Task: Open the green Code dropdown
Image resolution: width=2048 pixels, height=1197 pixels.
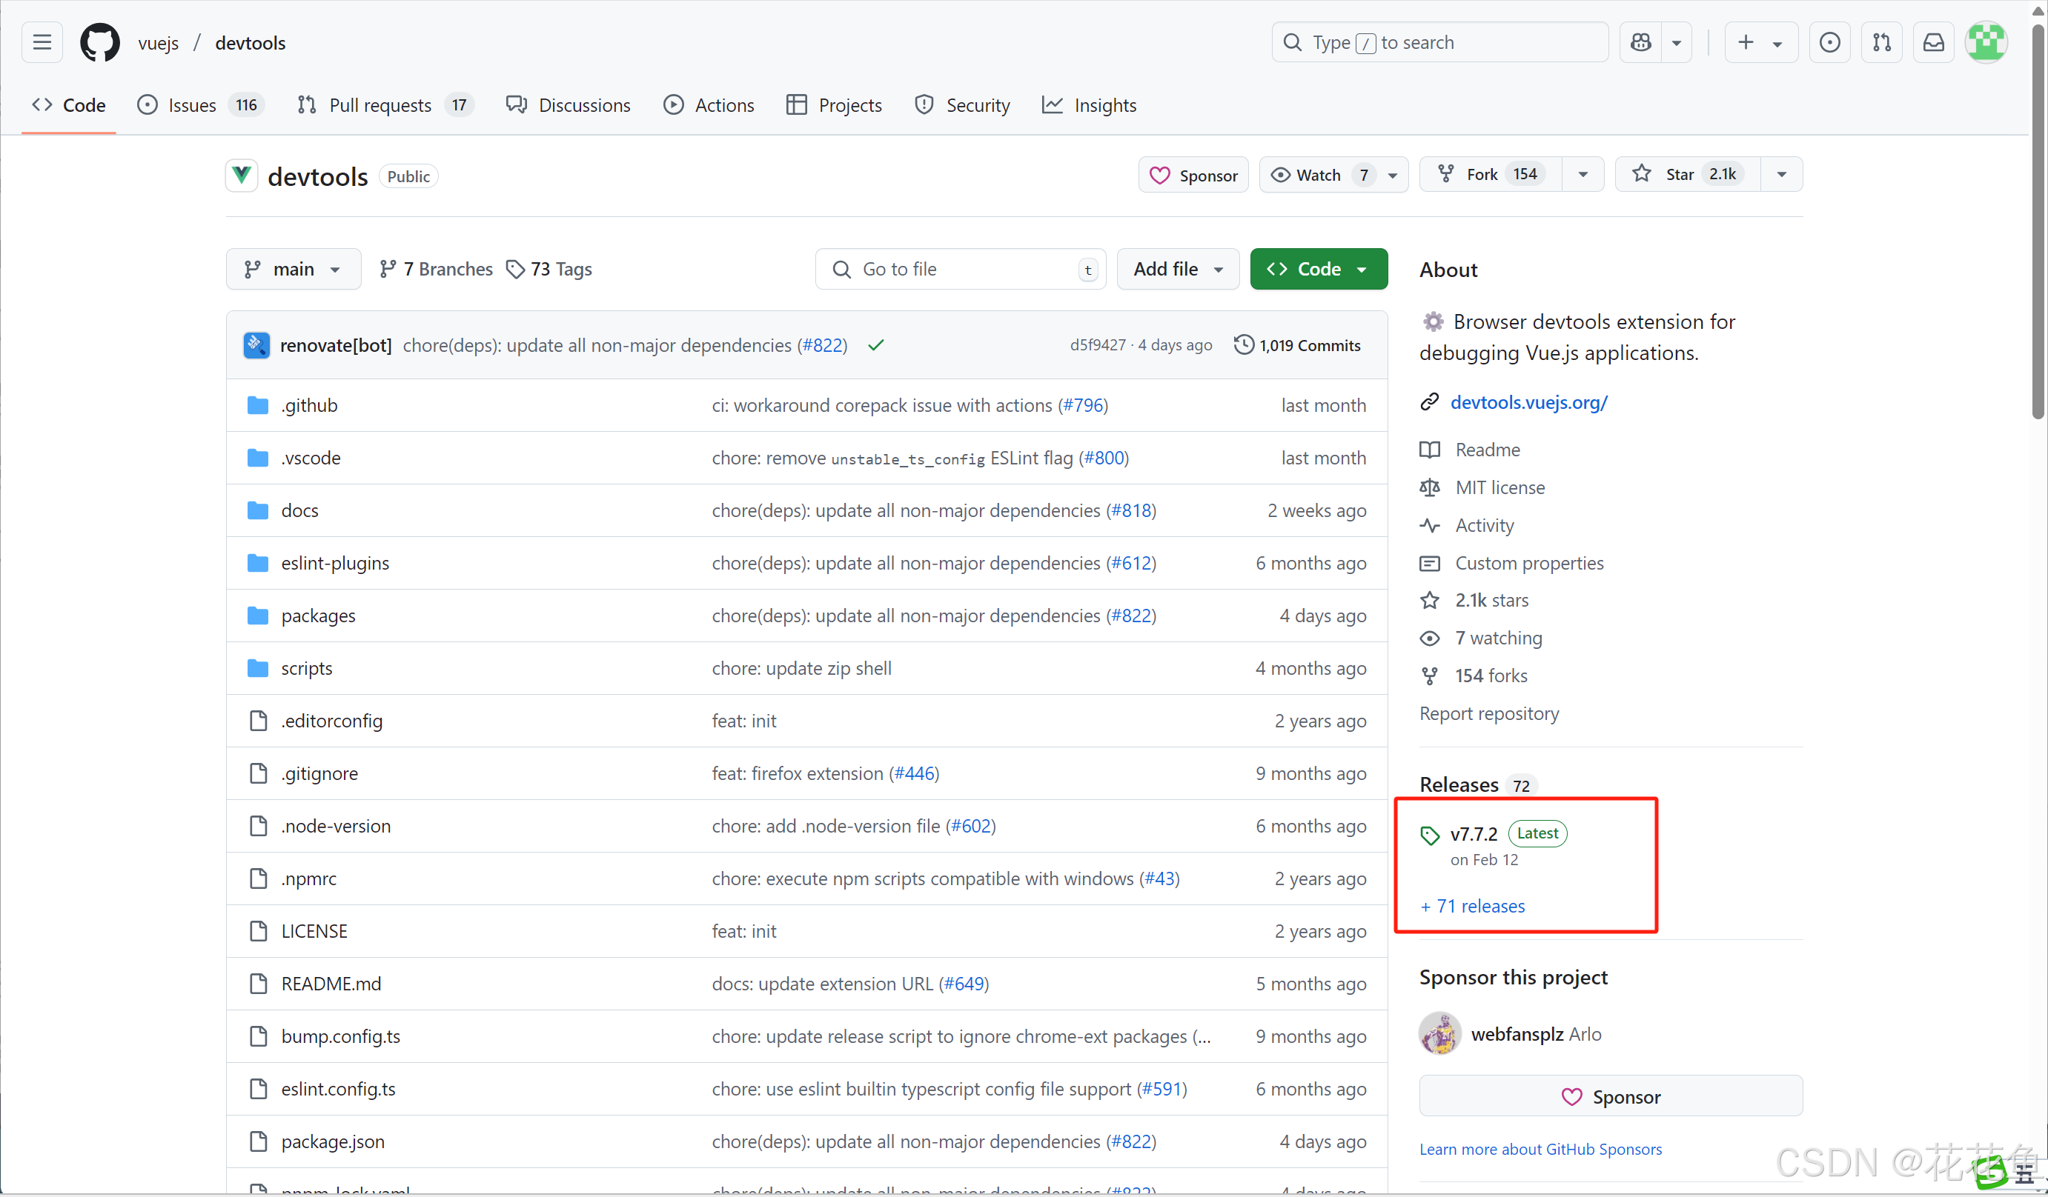Action: point(1318,269)
